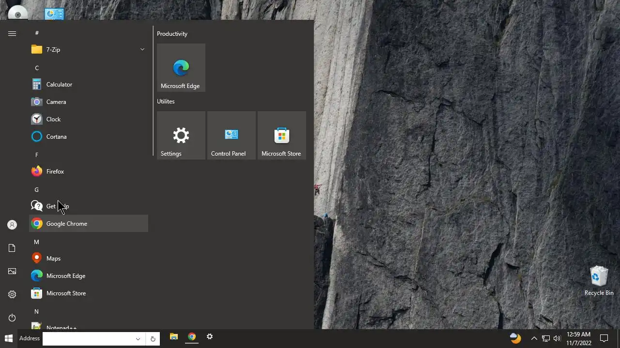Open the 7-Zip folder entry
This screenshot has height=348, width=620.
pyautogui.click(x=89, y=49)
